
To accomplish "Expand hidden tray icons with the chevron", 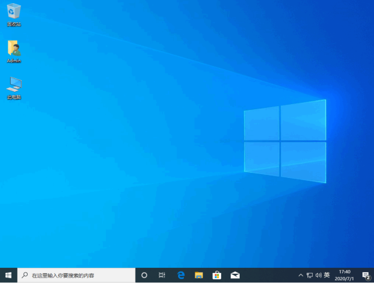I will [301, 275].
